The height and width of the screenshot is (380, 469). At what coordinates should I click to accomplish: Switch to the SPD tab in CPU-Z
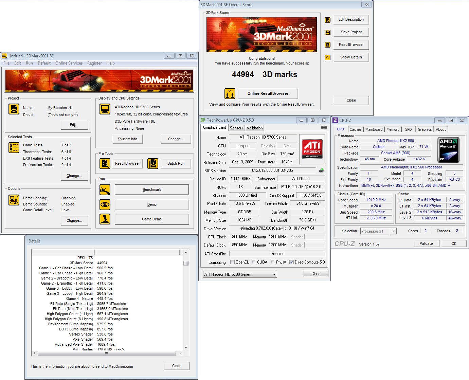pos(409,129)
